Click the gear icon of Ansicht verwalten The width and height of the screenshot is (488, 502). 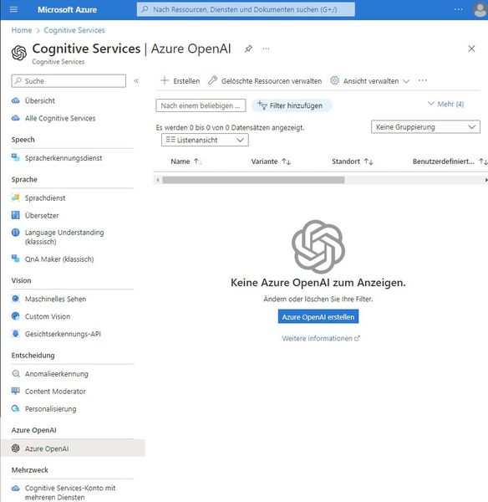[x=334, y=80]
